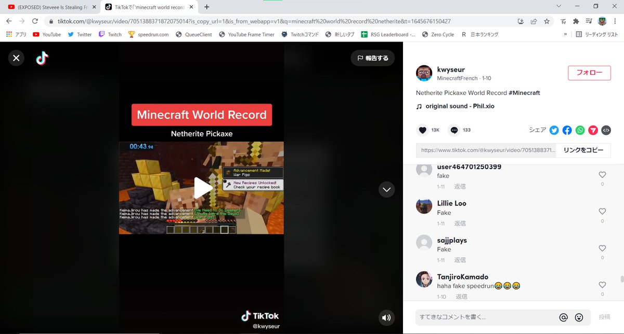Open Lillie Loo's profile avatar
This screenshot has height=334, width=624.
click(424, 206)
